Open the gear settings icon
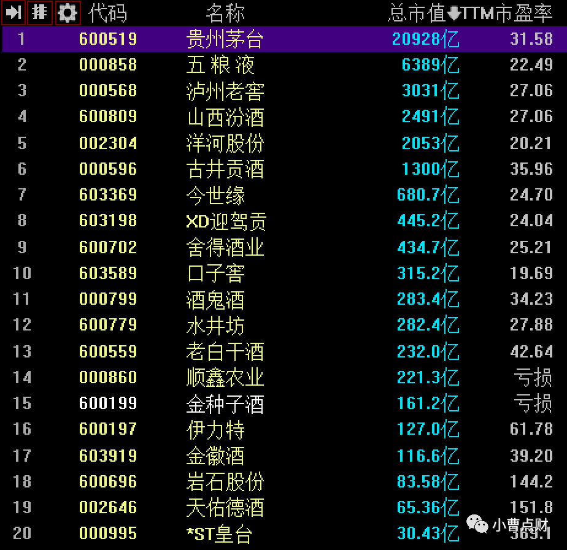This screenshot has height=550, width=567. pos(67,13)
